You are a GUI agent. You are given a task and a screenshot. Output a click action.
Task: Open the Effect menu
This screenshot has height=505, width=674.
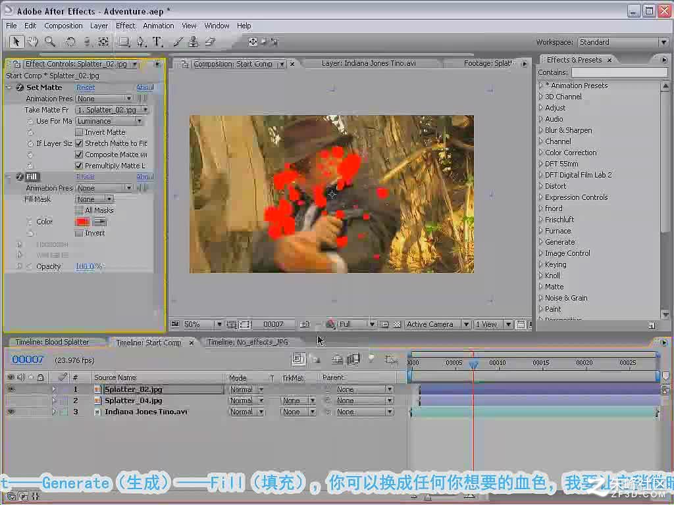(x=126, y=26)
